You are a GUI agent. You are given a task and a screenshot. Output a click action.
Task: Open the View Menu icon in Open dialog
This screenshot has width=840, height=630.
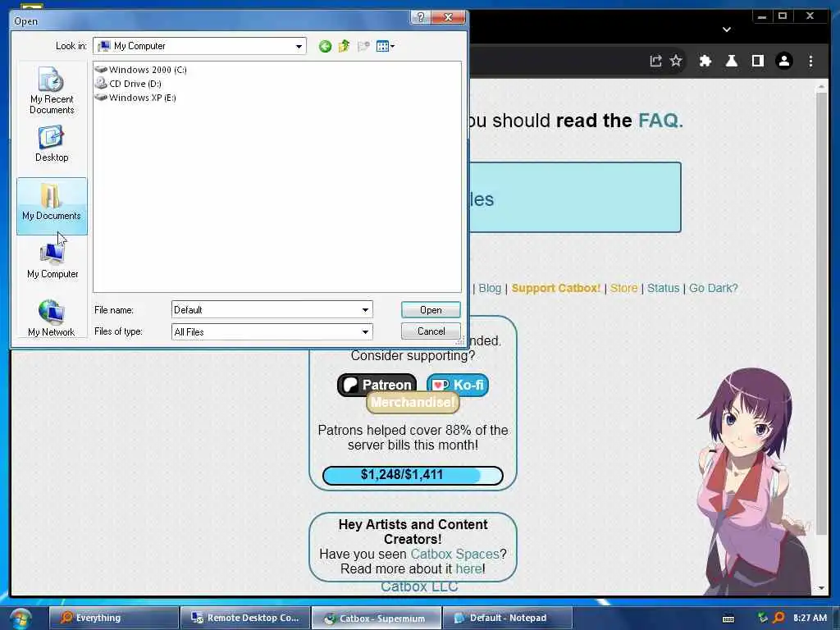386,47
